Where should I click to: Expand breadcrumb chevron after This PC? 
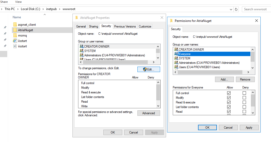click(x=18, y=9)
